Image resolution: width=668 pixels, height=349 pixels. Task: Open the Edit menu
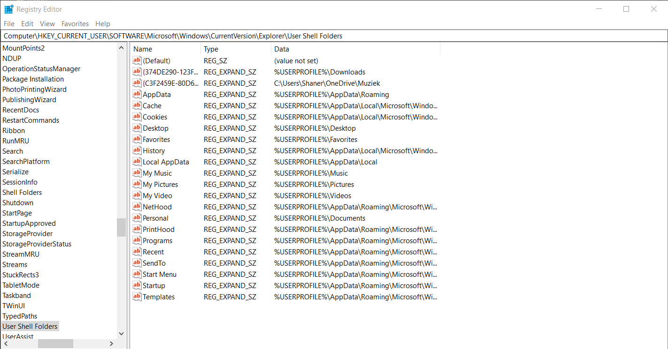(x=27, y=24)
